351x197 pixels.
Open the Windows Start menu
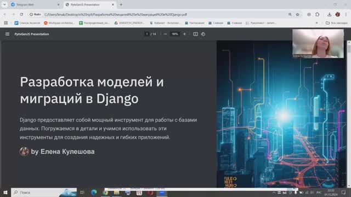coord(5,192)
